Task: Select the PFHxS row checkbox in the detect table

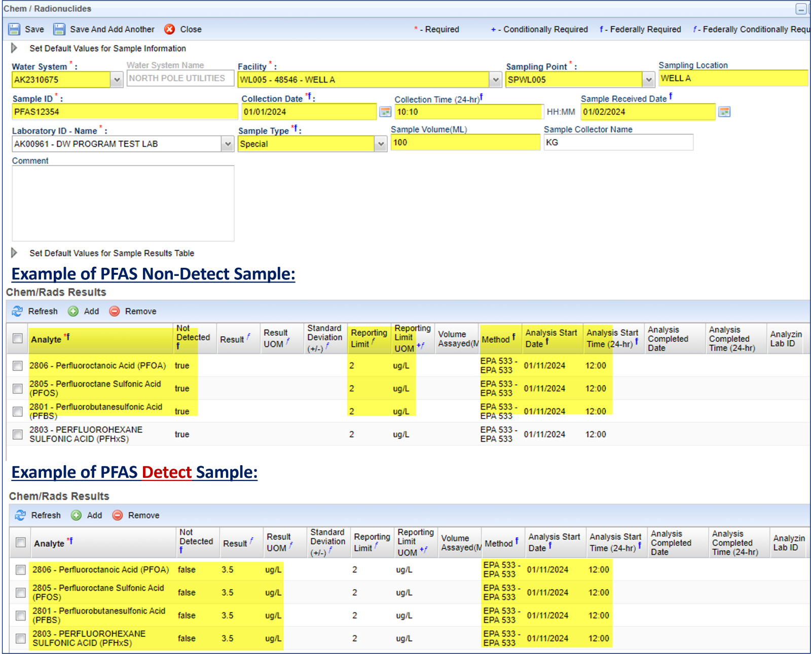Action: point(21,638)
